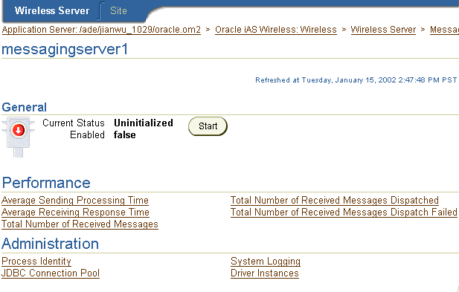Viewport: 459px width, 292px height.
Task: Open JDBC Connection Pool settings
Action: pos(51,273)
